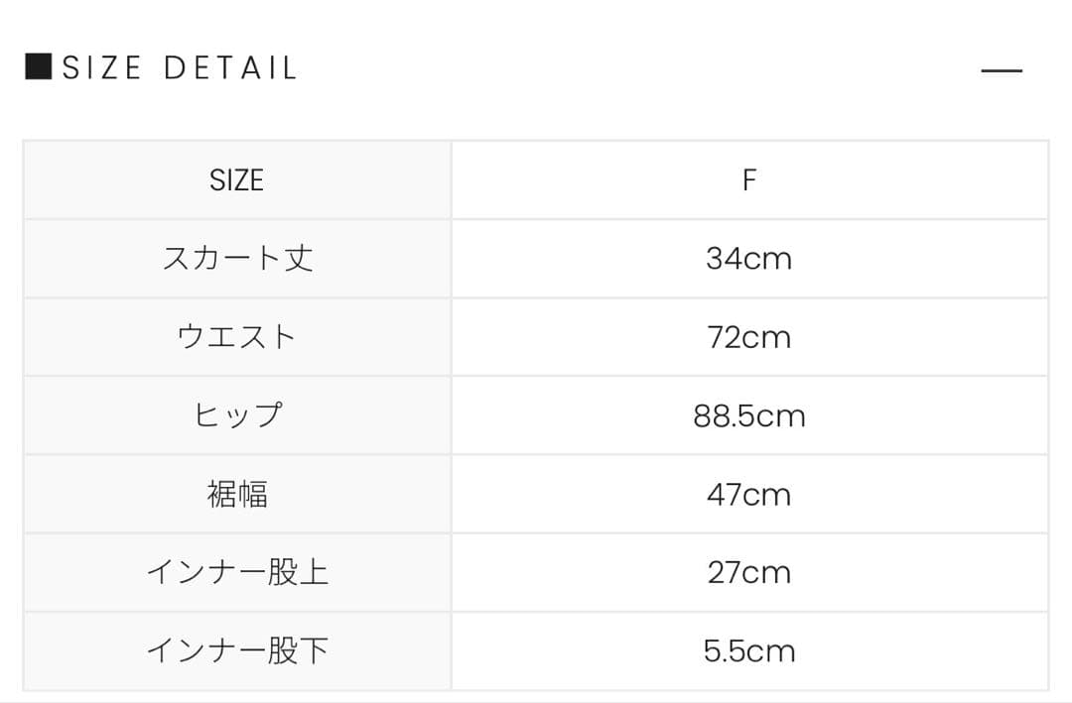Click the 47cm hem width value
1072x703 pixels.
[750, 494]
